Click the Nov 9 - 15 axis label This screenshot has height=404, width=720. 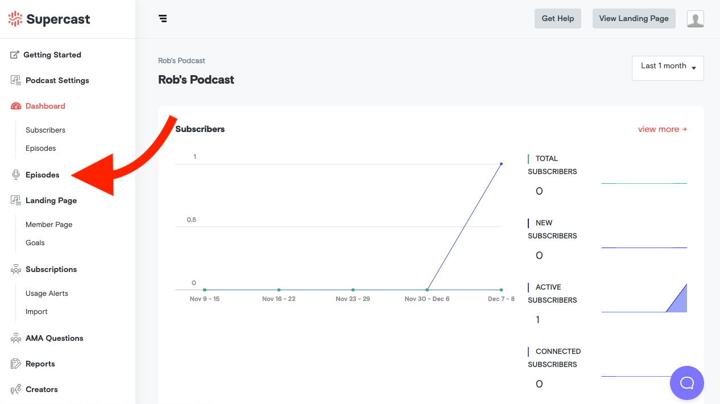205,299
